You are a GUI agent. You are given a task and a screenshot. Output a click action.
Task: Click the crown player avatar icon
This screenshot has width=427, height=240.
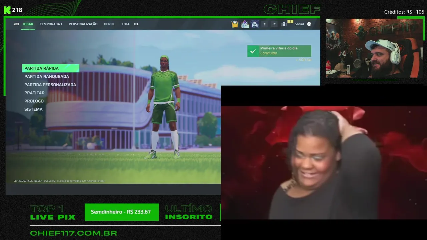click(x=235, y=24)
